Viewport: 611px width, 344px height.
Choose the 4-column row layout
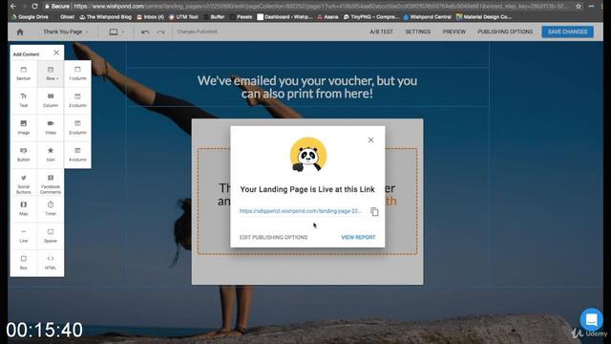[77, 155]
